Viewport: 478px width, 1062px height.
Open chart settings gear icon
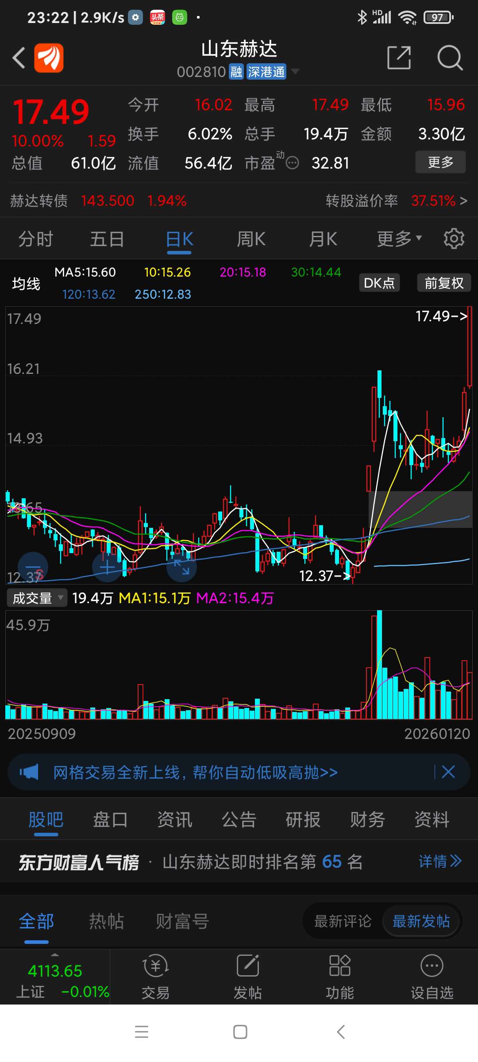point(454,239)
